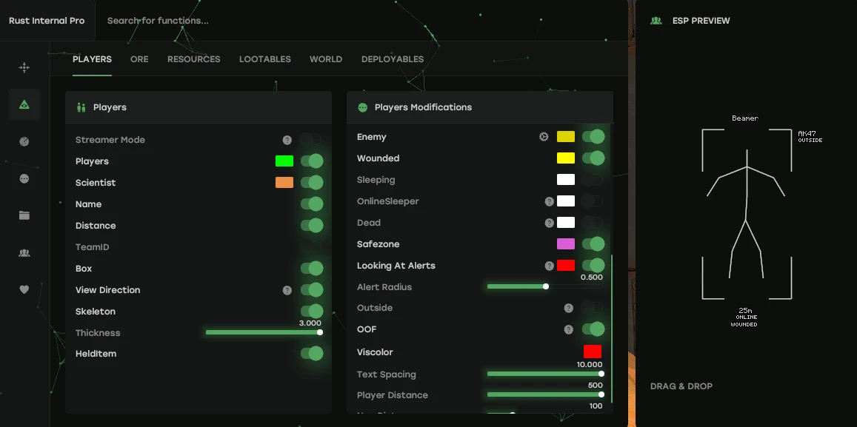This screenshot has width=857, height=427.
Task: Show help for Looking At Alerts
Action: point(550,266)
